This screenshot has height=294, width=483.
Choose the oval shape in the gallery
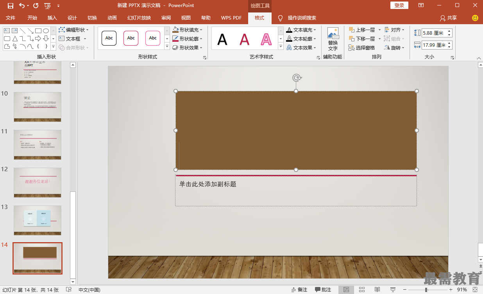(x=46, y=30)
